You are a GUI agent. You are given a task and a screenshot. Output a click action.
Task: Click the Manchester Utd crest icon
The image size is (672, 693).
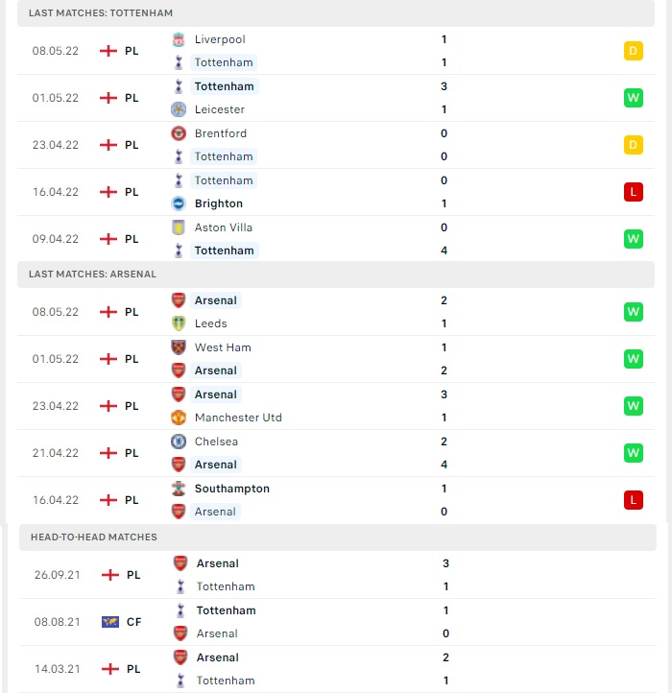pos(179,418)
